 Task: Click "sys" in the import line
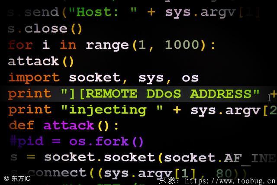(x=151, y=78)
